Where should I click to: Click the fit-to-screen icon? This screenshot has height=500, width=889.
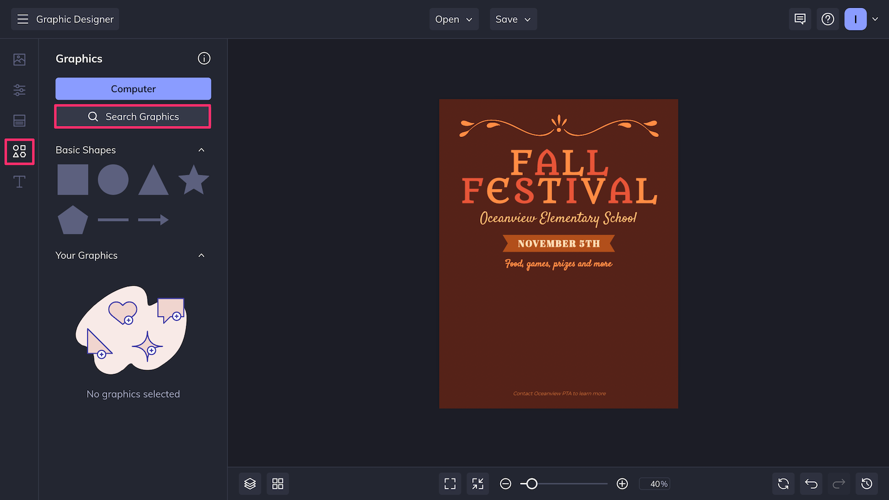[x=450, y=483]
